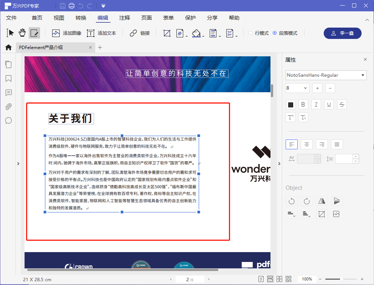Screen dimensions: 374x285
Task: Click the redo arrow in title bar
Action: 90,6
